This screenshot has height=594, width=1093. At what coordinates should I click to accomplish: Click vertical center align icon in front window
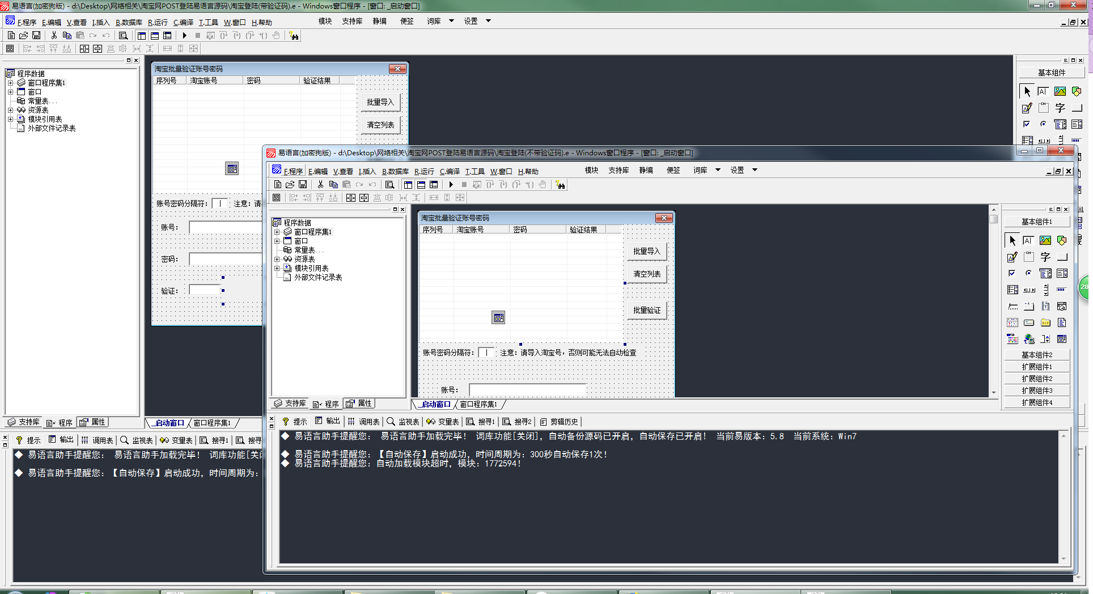(364, 198)
